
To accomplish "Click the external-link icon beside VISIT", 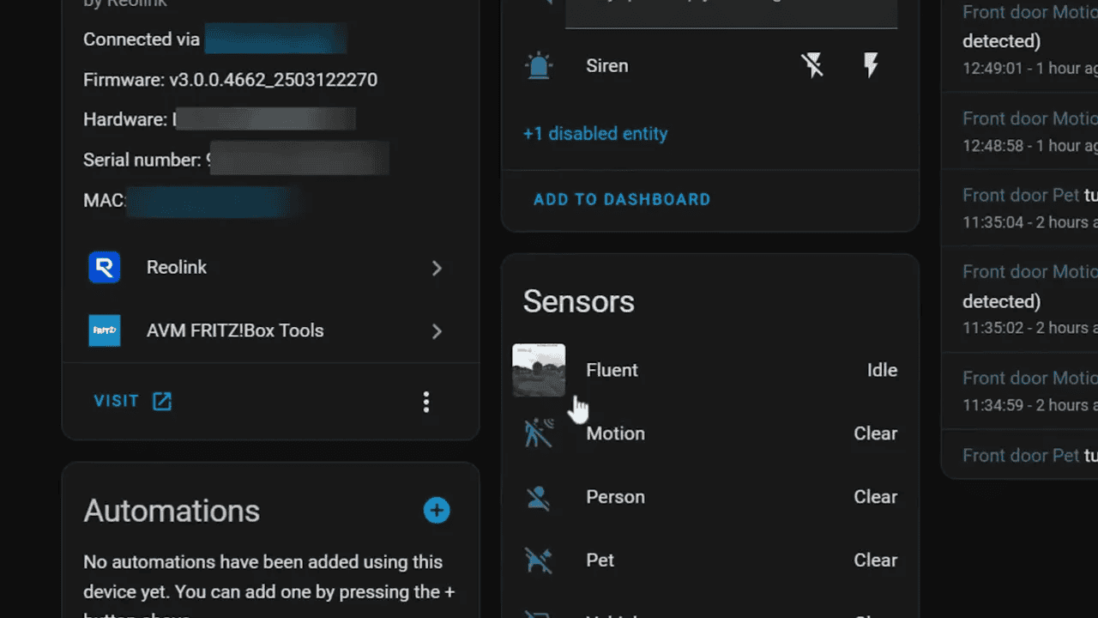I will [161, 400].
